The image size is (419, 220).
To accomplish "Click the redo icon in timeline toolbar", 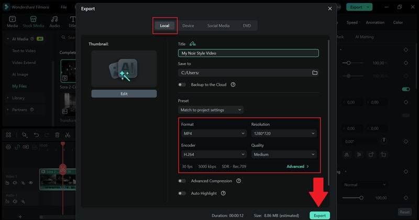I will click(47, 135).
